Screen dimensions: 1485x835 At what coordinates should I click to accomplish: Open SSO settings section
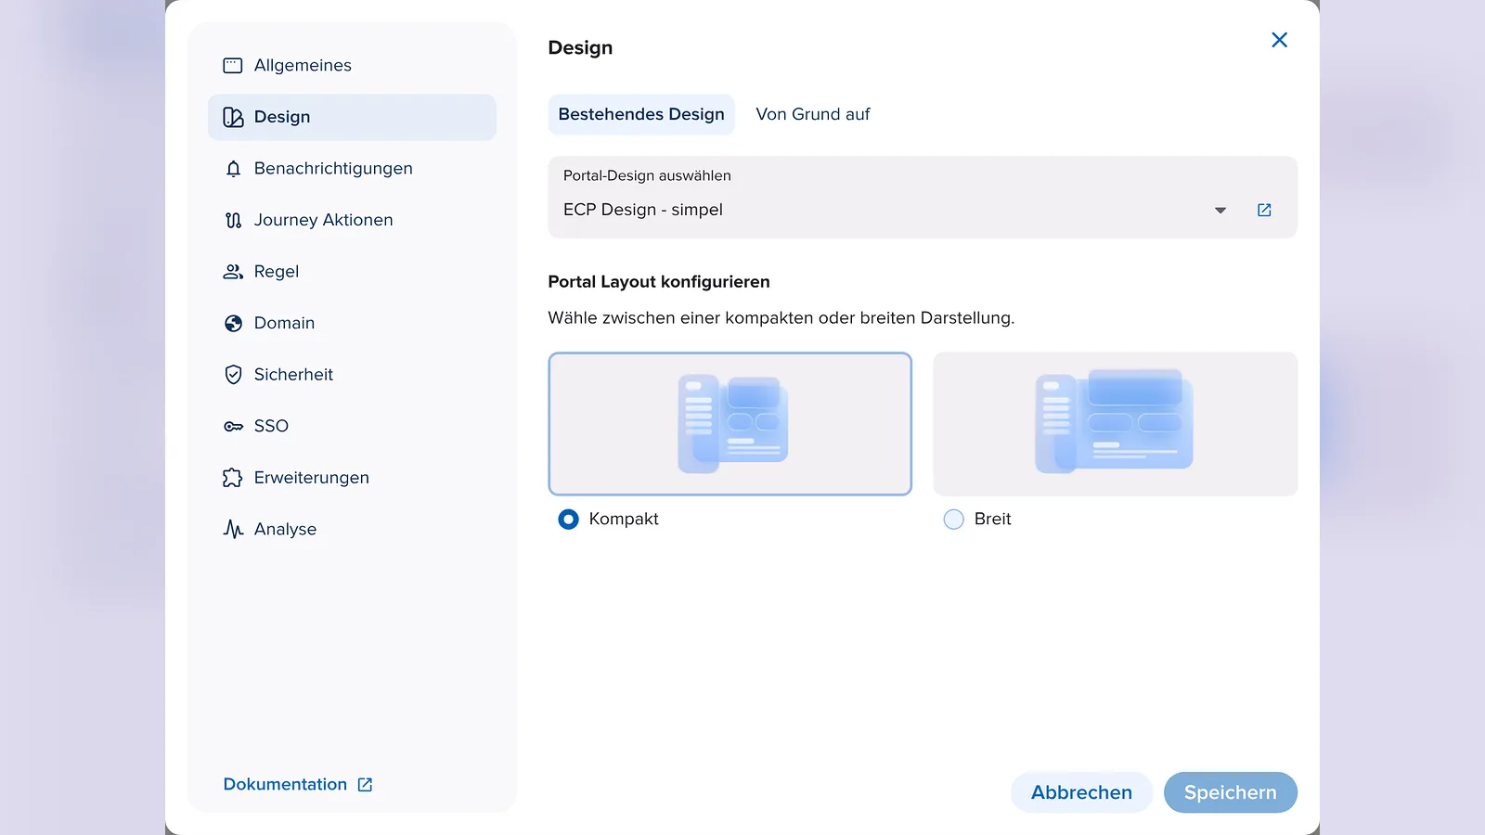(x=352, y=426)
